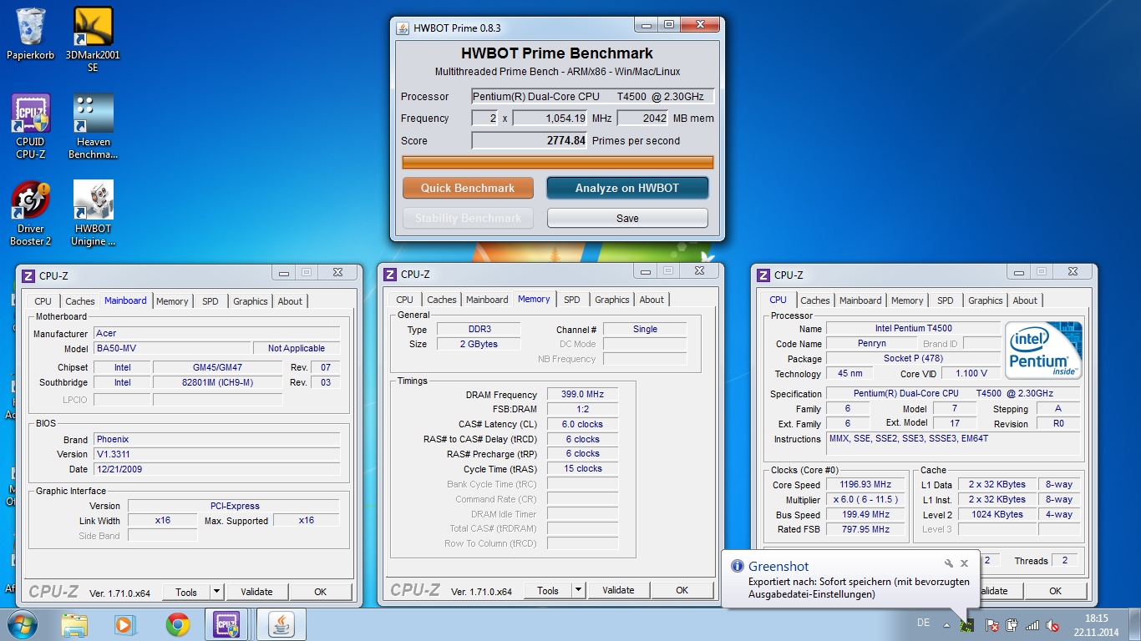1141x641 pixels.
Task: Select Mainboard tab in the CPU-Z Memory window
Action: pos(487,300)
